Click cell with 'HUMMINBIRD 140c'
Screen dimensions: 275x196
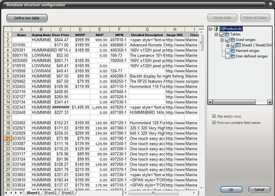click(147, 113)
